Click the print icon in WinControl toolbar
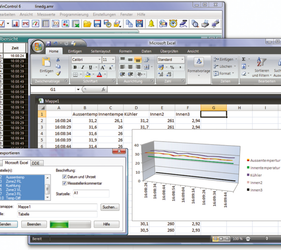281x250 pixels. pyautogui.click(x=205, y=24)
